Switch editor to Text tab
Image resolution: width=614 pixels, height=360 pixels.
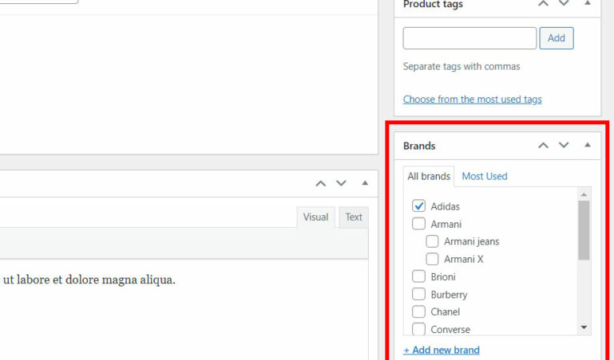(354, 217)
